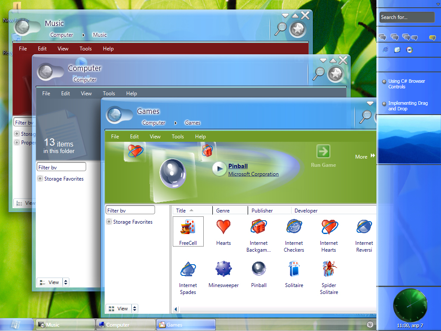This screenshot has width=441, height=331.
Task: Click the Pinball play button in banner
Action: [219, 169]
